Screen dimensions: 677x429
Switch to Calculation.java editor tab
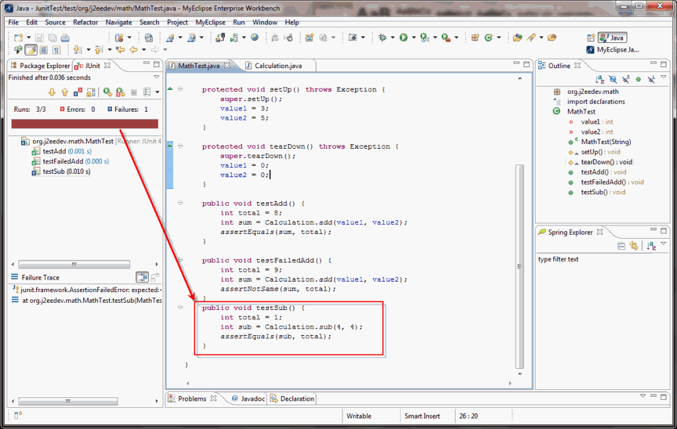point(278,65)
